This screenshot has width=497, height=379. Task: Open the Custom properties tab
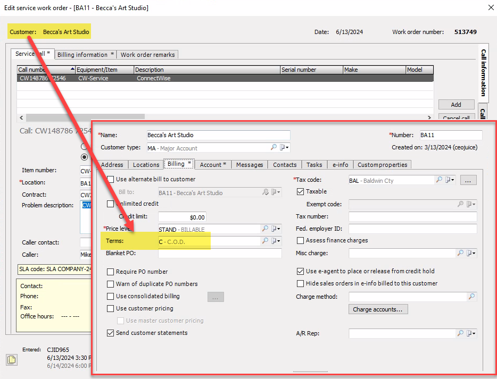click(383, 165)
